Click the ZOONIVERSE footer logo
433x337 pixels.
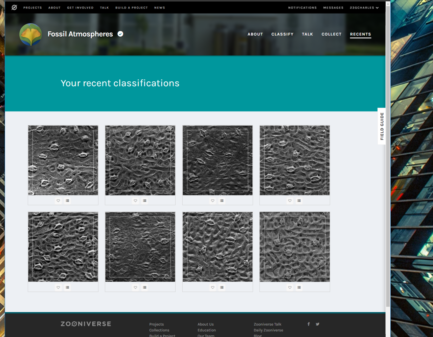[x=86, y=324]
